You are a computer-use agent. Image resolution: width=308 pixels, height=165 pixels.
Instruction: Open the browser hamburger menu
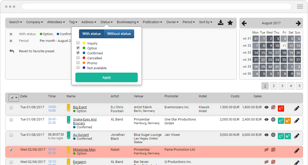click(300, 7)
